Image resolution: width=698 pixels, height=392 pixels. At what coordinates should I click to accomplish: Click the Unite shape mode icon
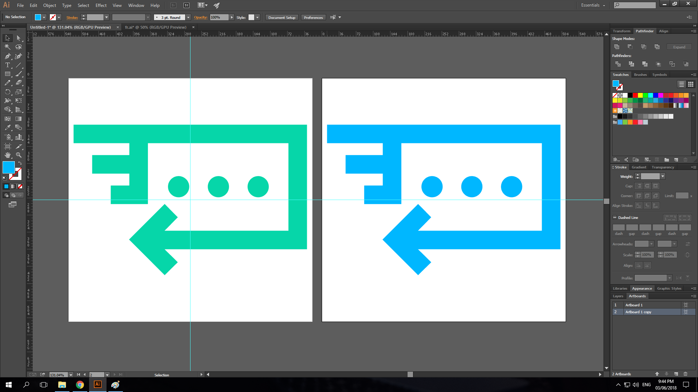[x=617, y=47]
